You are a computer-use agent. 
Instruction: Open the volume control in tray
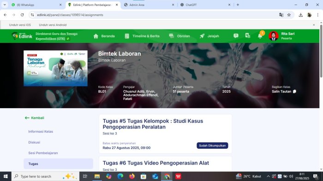[x=291, y=176]
